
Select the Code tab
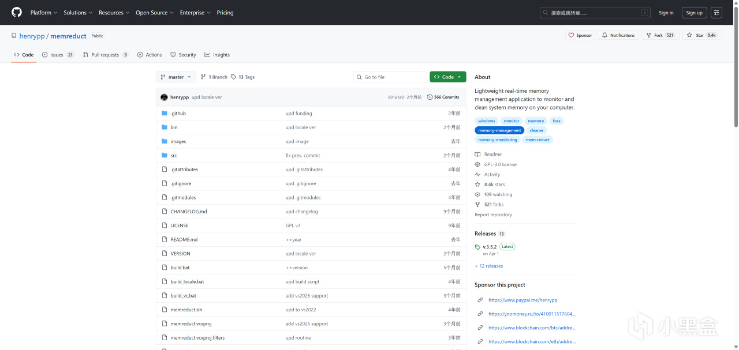point(24,55)
